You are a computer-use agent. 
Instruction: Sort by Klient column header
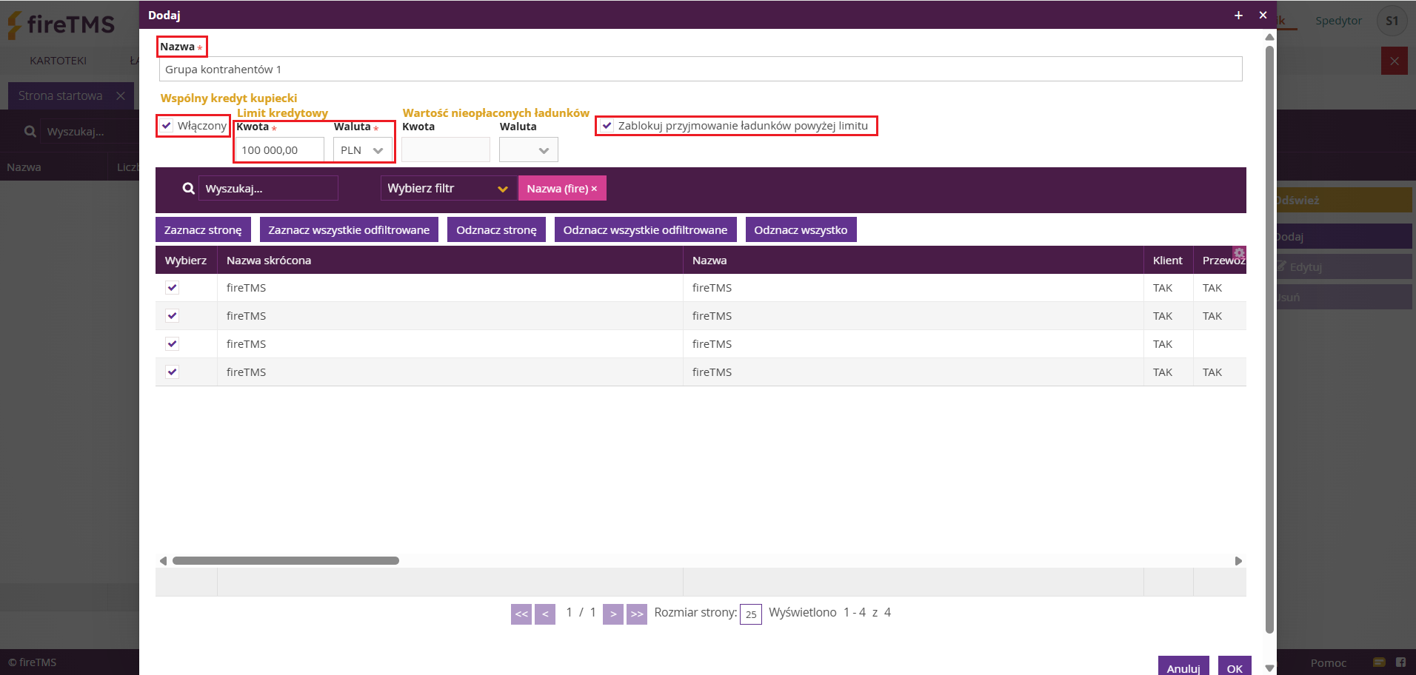[1168, 261]
